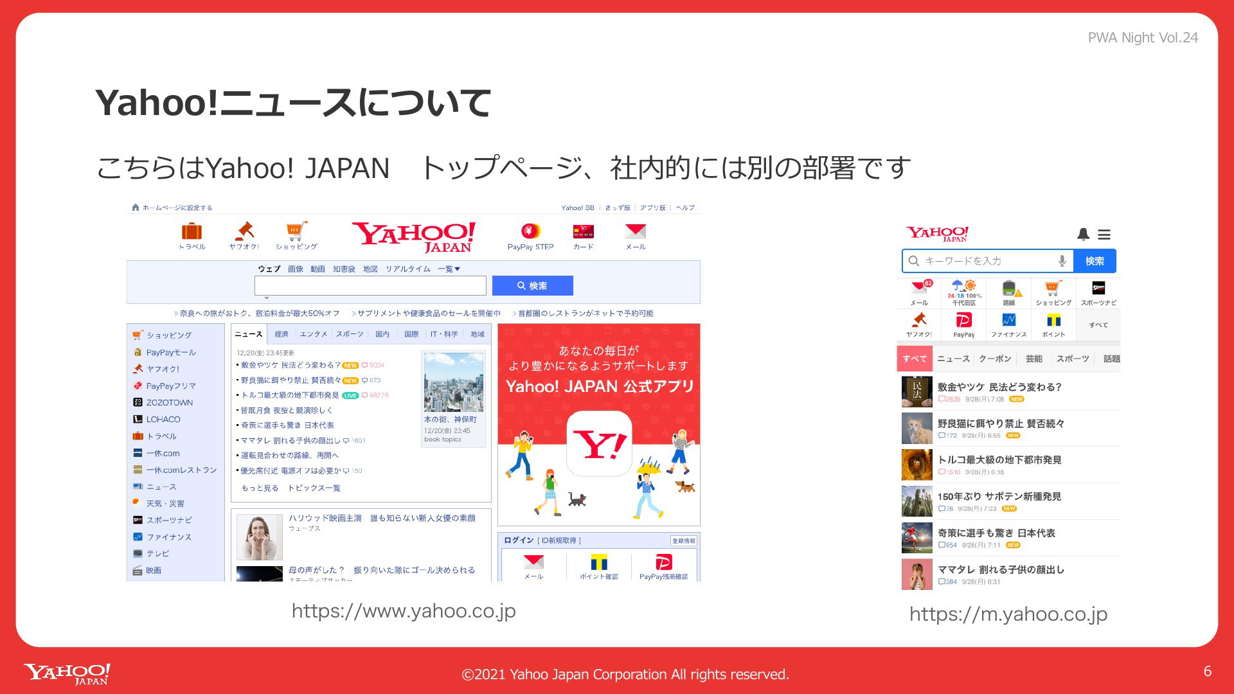Click the login panel メール envelope icon

pyautogui.click(x=533, y=562)
